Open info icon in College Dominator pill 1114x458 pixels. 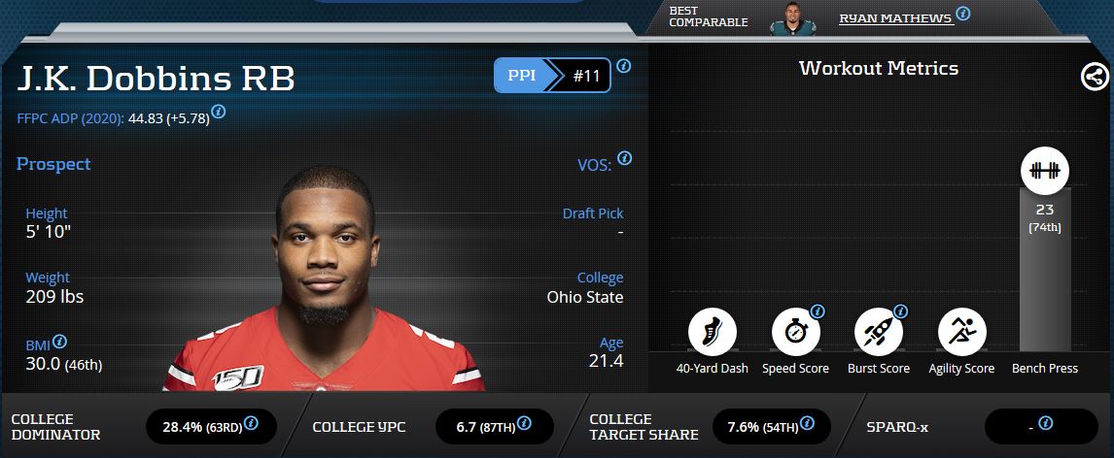point(251,423)
